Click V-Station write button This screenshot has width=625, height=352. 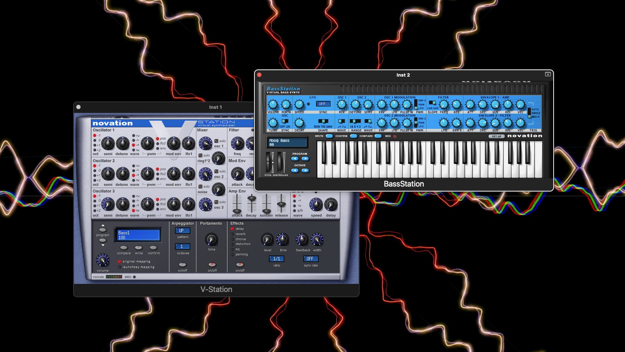point(139,248)
